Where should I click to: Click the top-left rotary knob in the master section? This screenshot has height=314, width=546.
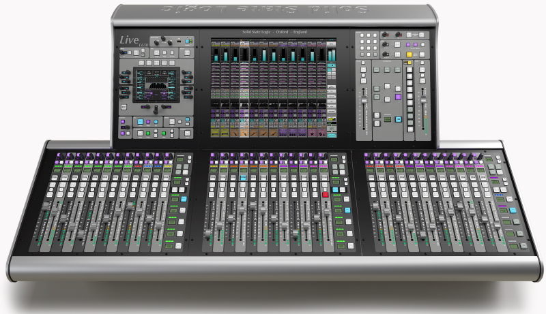pyautogui.click(x=385, y=35)
